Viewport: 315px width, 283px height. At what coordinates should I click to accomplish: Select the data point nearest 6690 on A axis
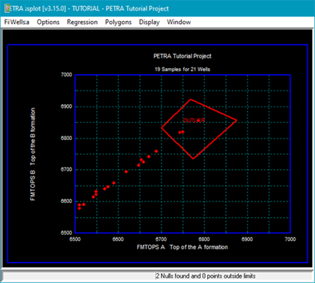pos(156,151)
